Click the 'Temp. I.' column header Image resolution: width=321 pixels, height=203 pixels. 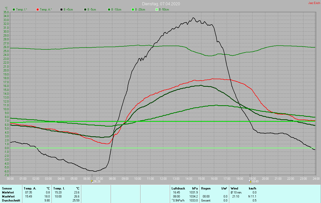[59, 188]
